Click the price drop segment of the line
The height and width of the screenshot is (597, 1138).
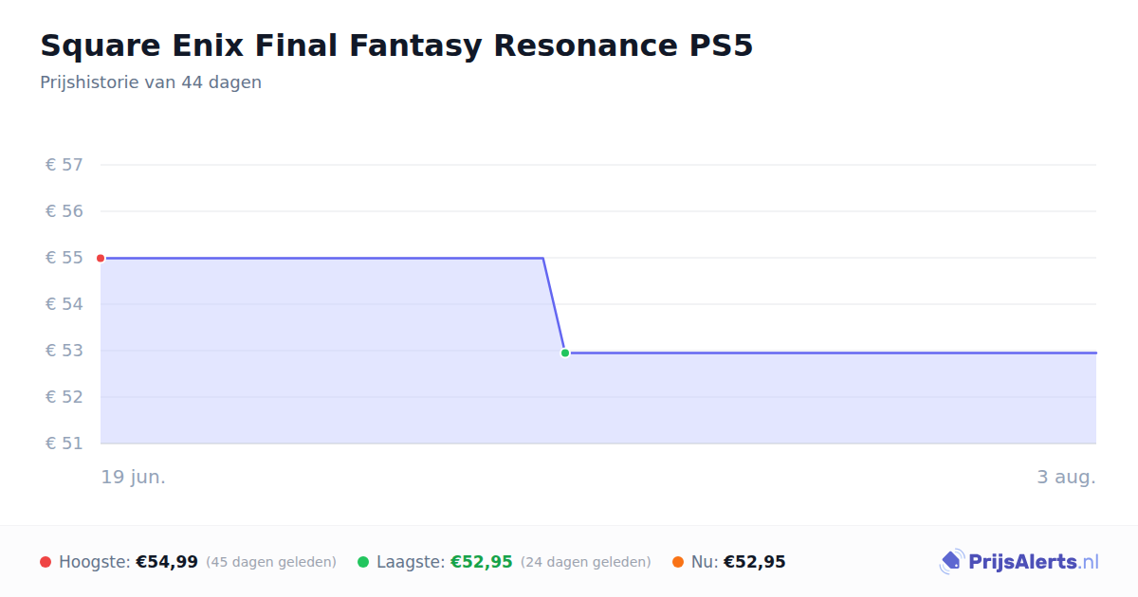pos(554,305)
